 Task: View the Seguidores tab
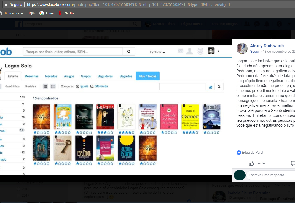point(105,76)
